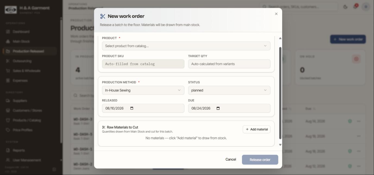The image size is (374, 175).
Task: Toggle dark mode with the moon icon
Action: pyautogui.click(x=345, y=7)
